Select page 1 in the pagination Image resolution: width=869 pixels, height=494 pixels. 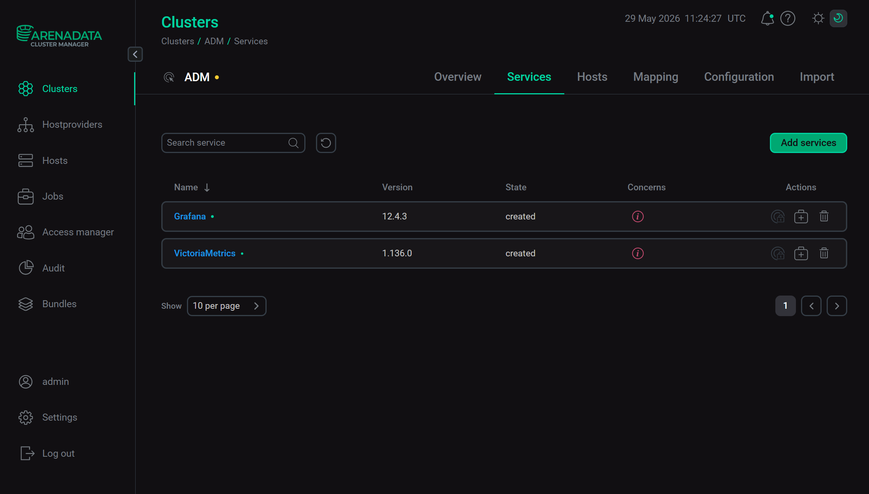click(x=785, y=306)
